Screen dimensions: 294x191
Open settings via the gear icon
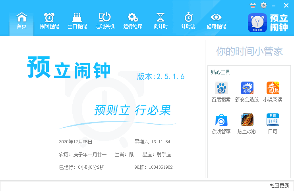pos(264,6)
